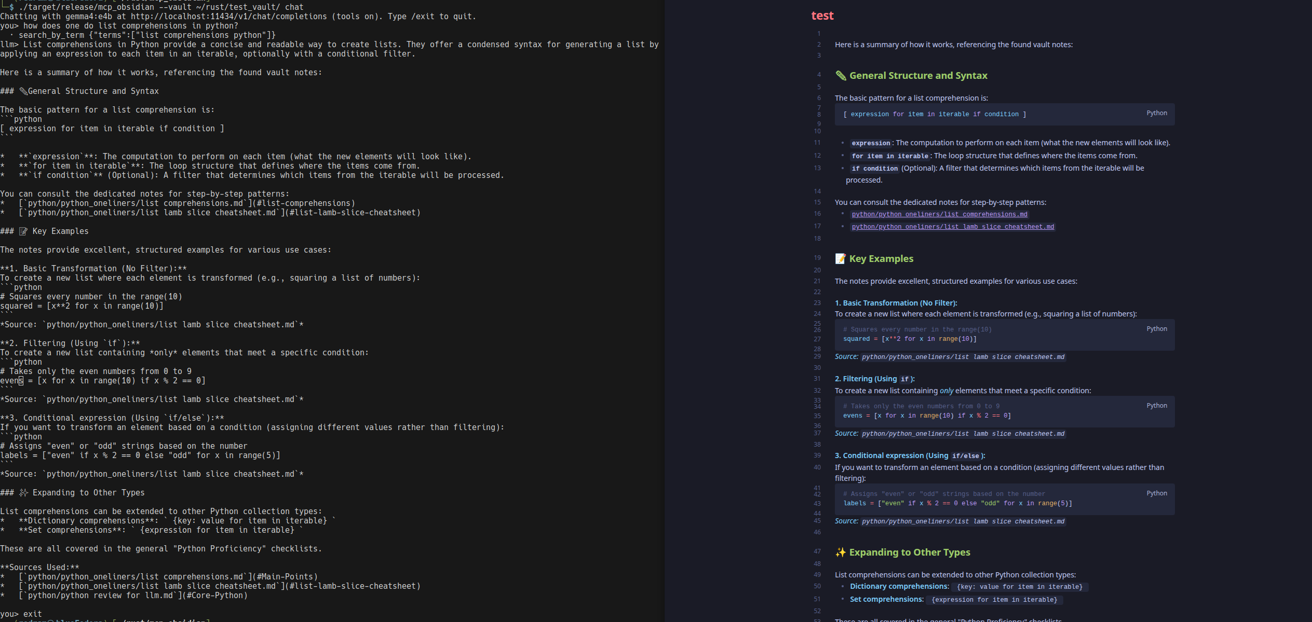Viewport: 1312px width, 622px height.
Task: Click 'Dictionary comprehensions:' bullet in the note
Action: click(x=899, y=587)
